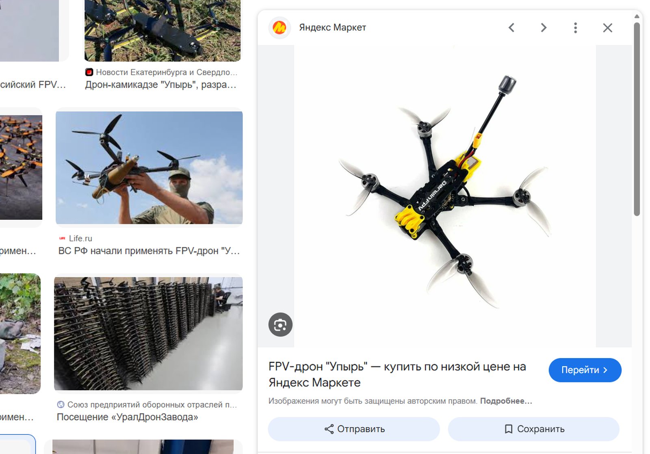Select the soldier holding drone thumbnail
The width and height of the screenshot is (650, 454).
coord(149,167)
